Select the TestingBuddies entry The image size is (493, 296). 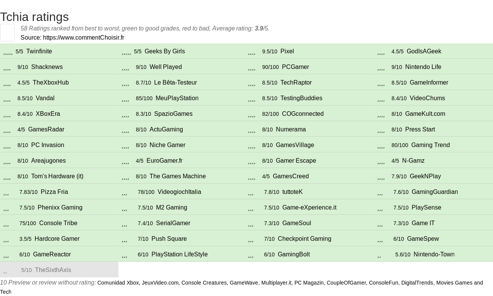point(309,98)
